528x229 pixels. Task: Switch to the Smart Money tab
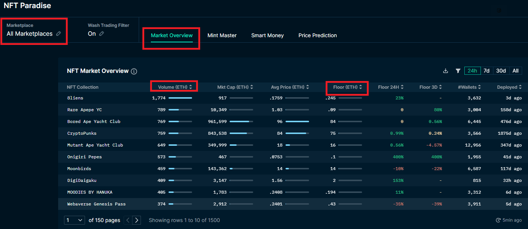267,35
